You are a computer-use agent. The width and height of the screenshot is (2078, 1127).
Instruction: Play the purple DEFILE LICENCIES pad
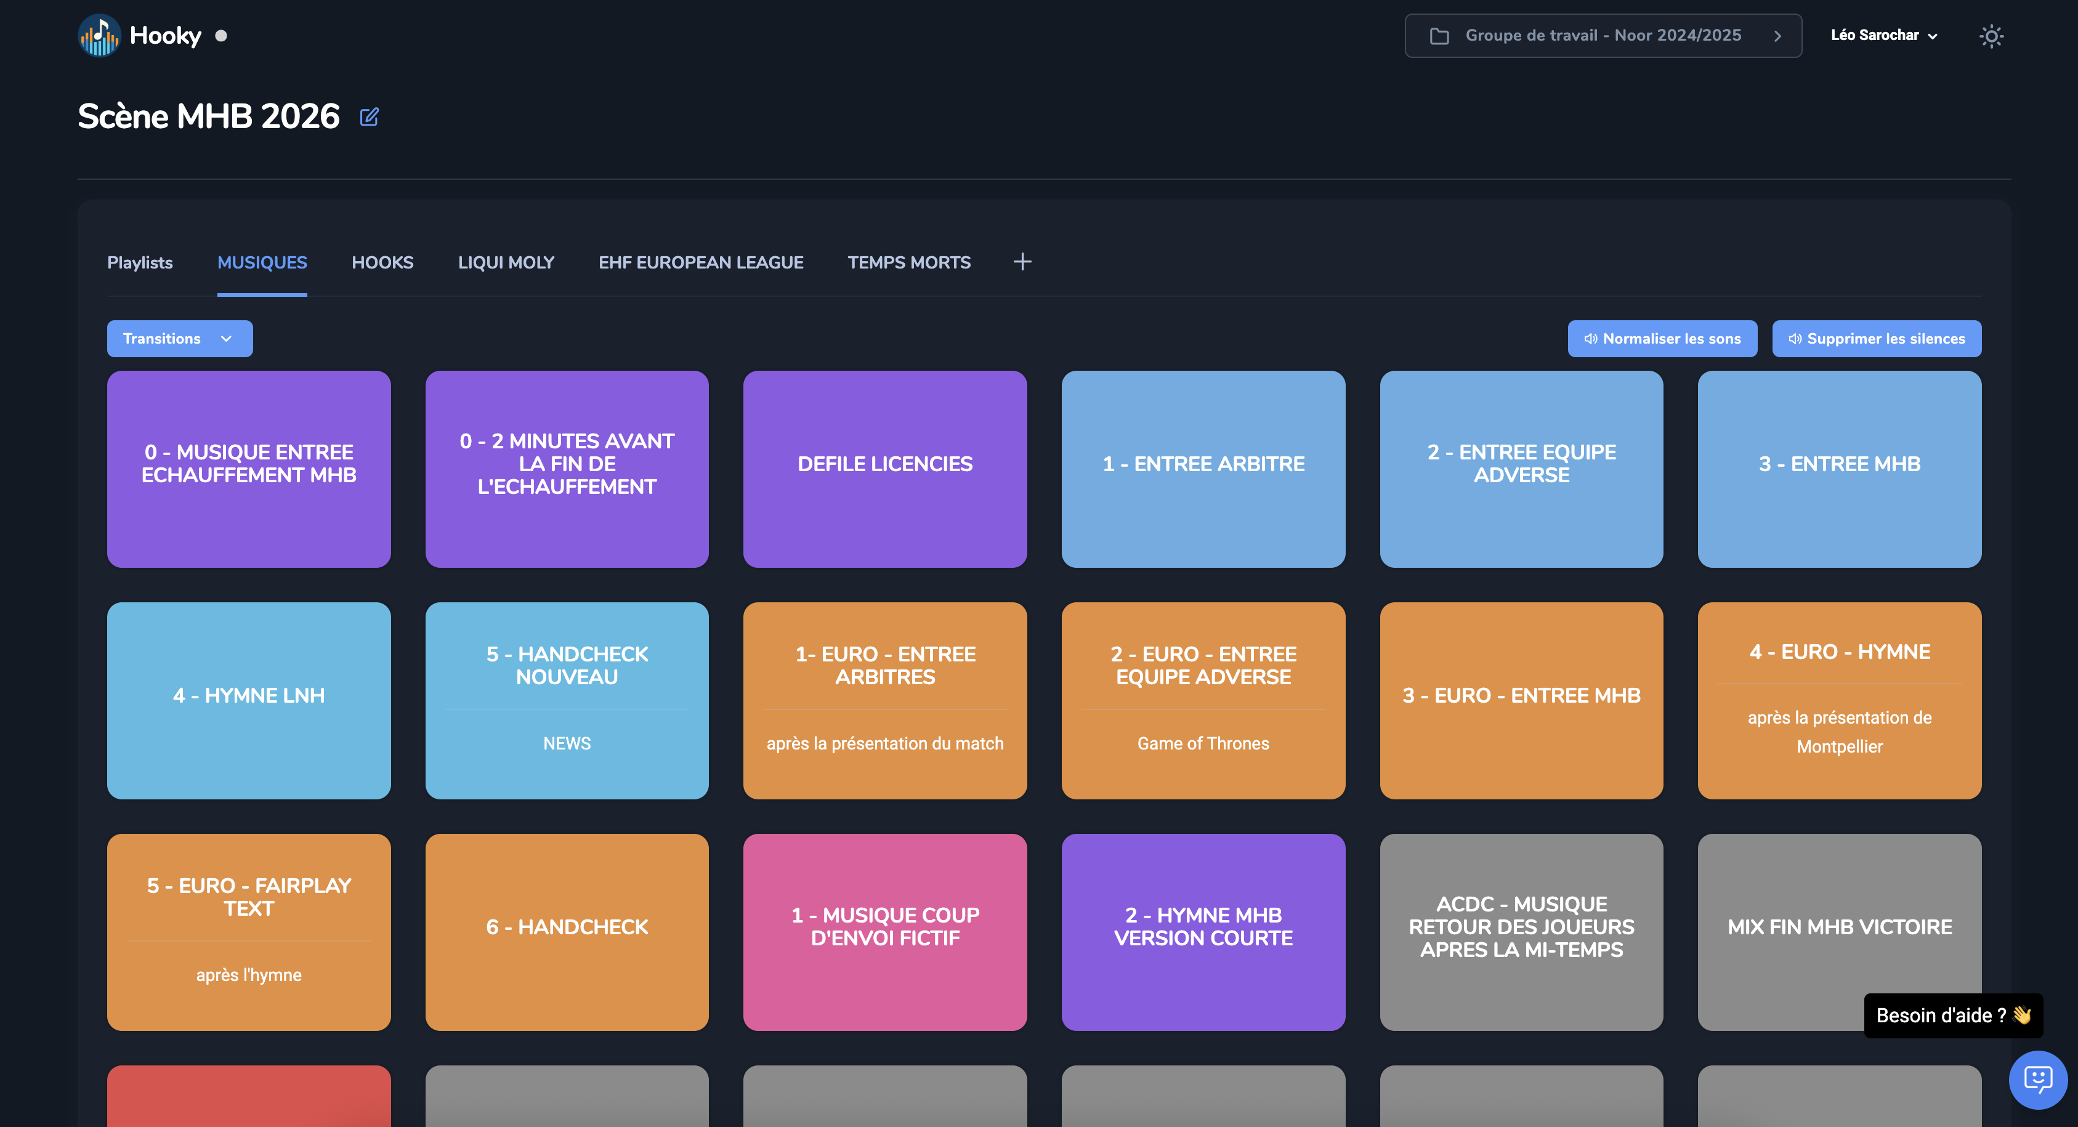coord(884,469)
